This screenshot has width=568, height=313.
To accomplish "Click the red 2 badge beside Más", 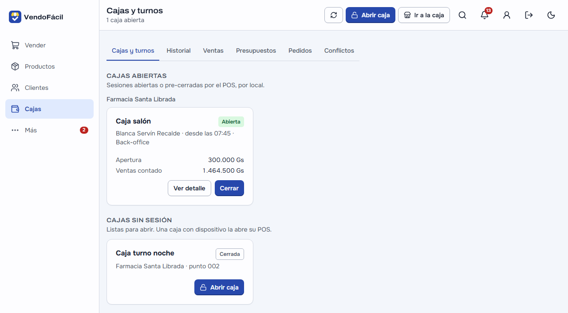I will [84, 130].
